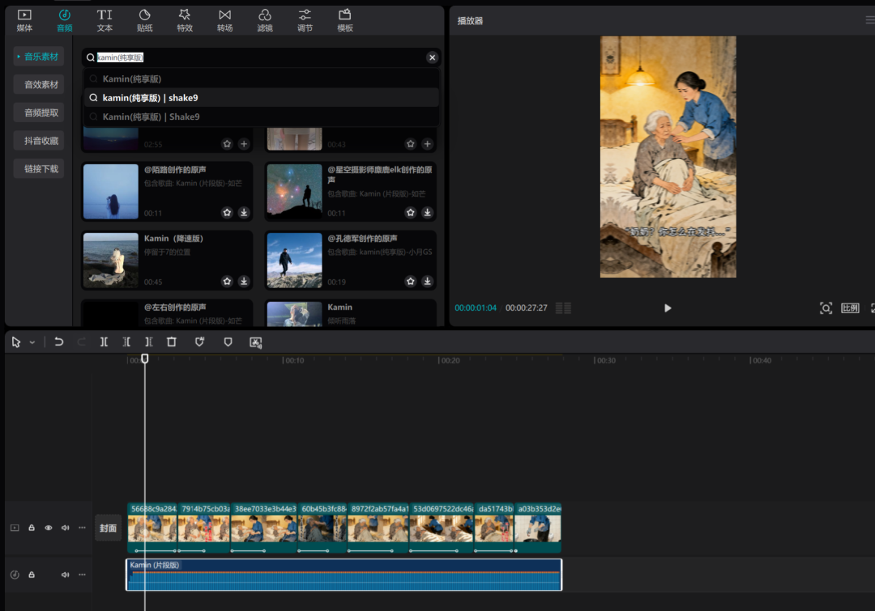Click the 封面 cover button
The height and width of the screenshot is (611, 875).
tap(109, 528)
